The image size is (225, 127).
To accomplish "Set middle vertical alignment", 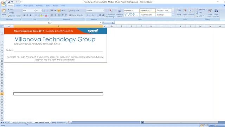I will tap(55, 11).
